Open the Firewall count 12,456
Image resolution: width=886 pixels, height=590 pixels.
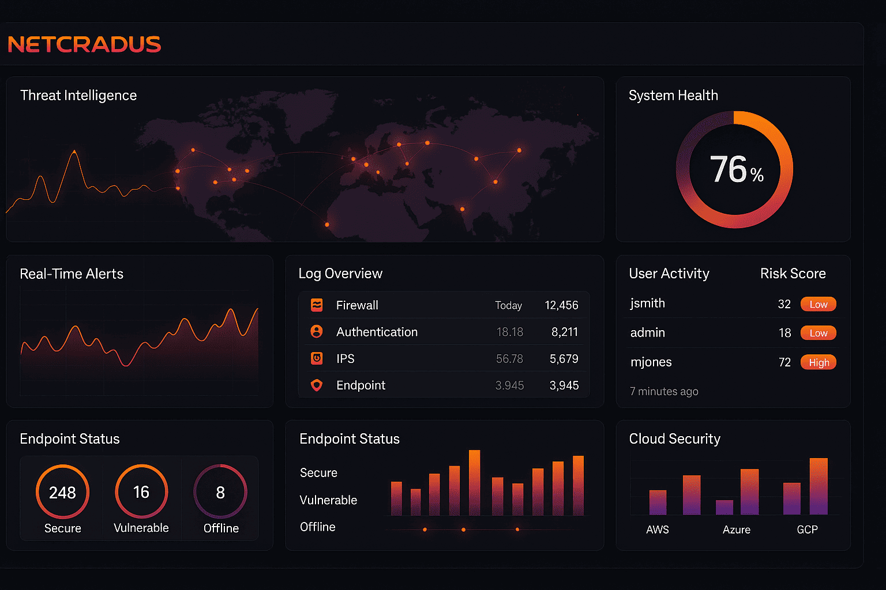(x=561, y=305)
